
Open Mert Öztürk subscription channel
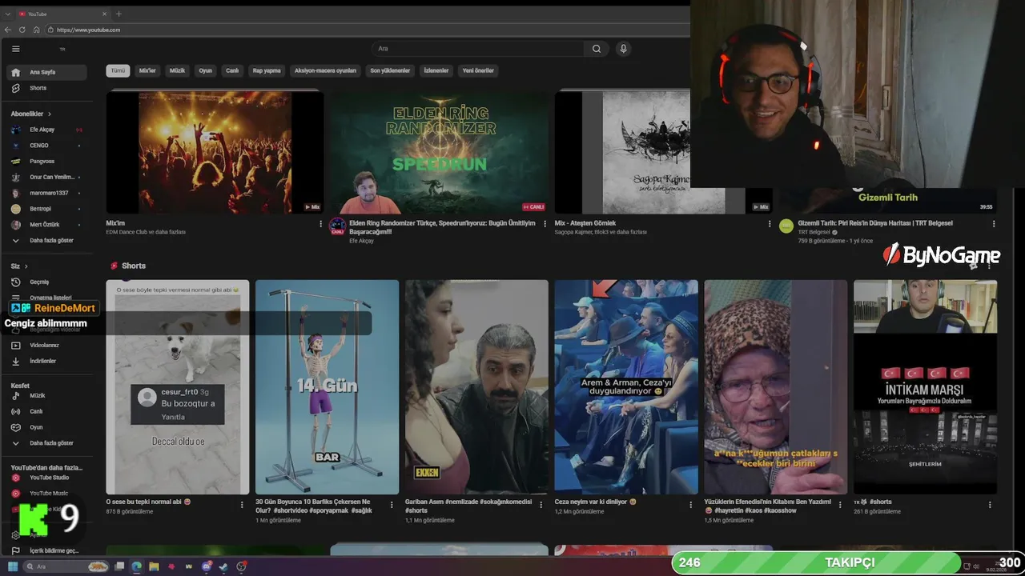pos(46,225)
